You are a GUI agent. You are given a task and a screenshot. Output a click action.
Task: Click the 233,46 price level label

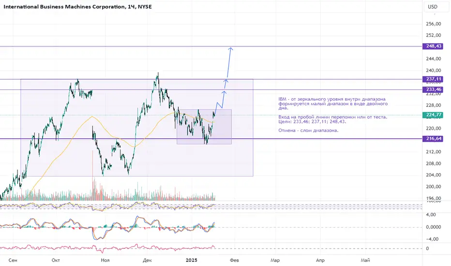point(433,90)
